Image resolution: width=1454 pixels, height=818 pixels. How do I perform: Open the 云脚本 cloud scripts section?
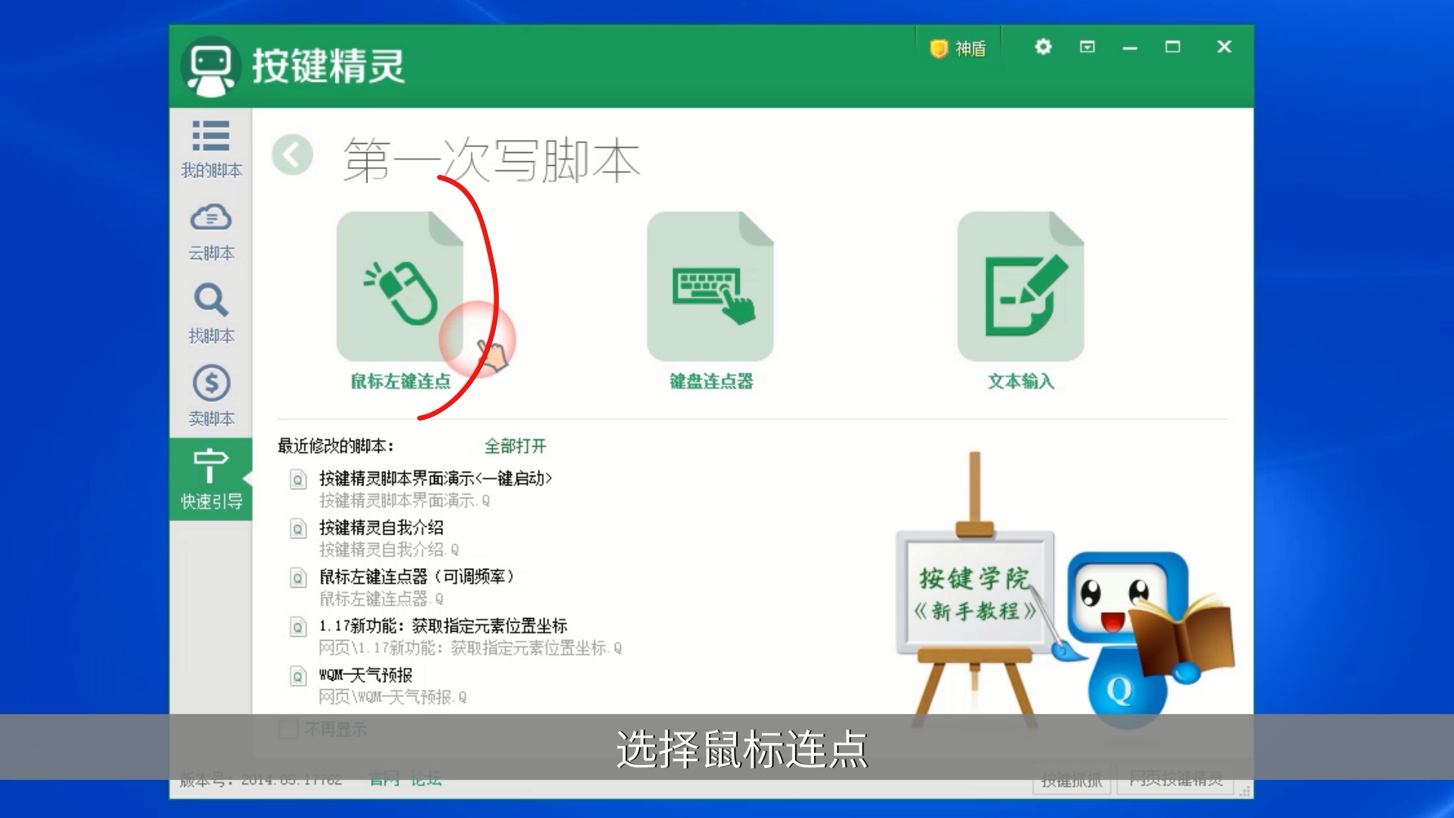tap(211, 232)
